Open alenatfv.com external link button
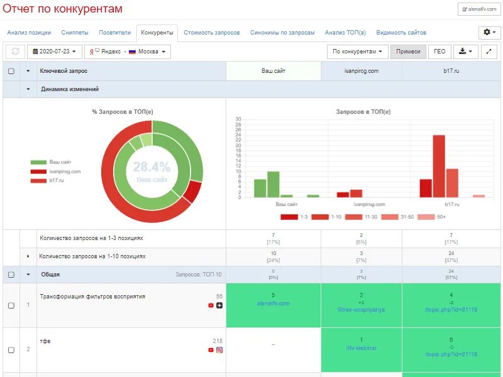 pos(479,9)
